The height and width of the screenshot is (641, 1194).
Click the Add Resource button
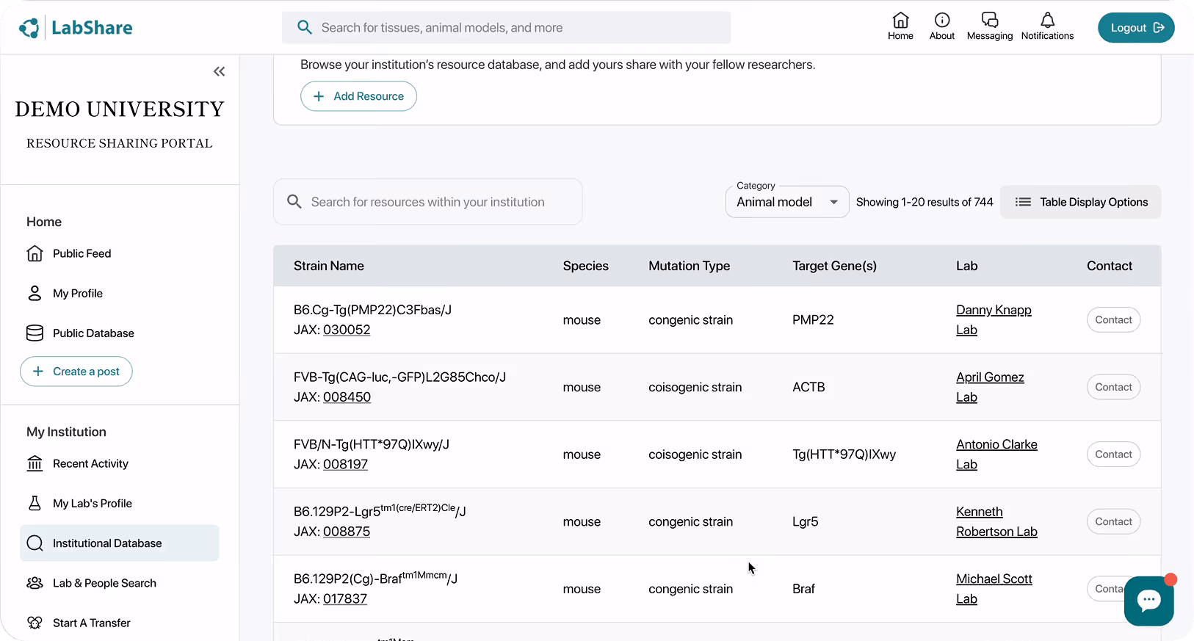(x=358, y=96)
